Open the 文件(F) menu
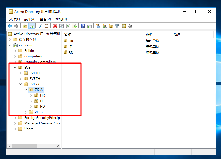 tap(14, 19)
